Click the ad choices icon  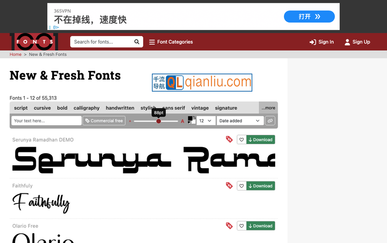pyautogui.click(x=56, y=27)
